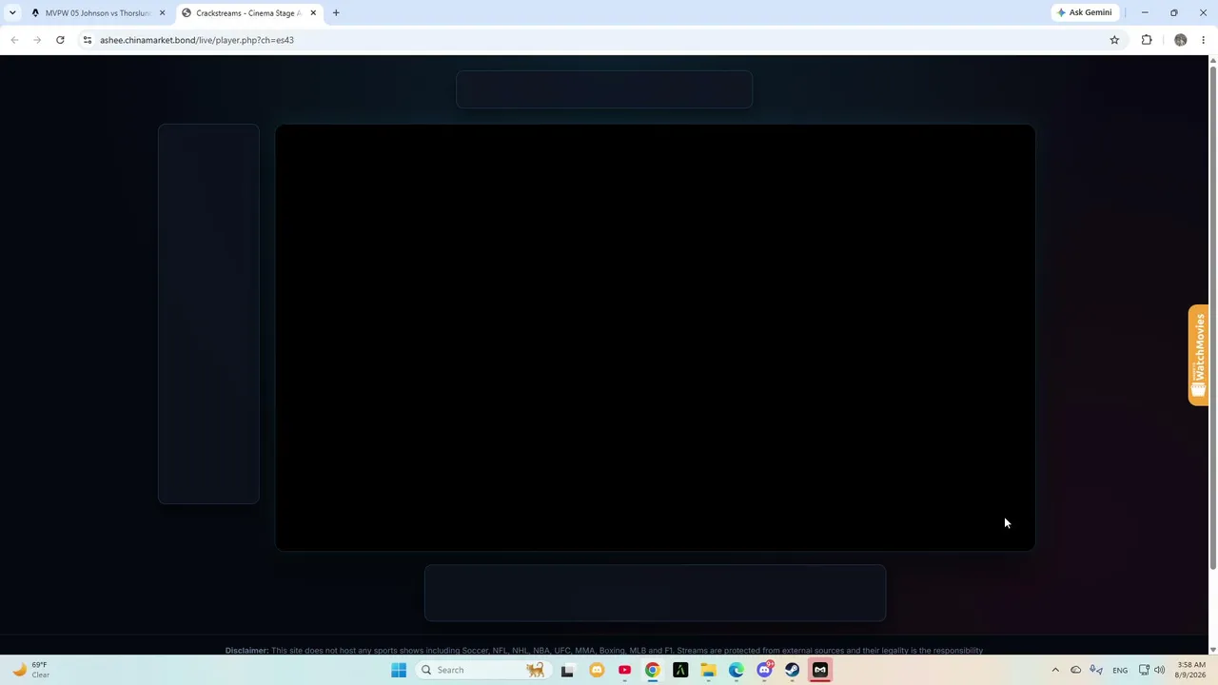Click the Ask Gemini button

click(1084, 12)
